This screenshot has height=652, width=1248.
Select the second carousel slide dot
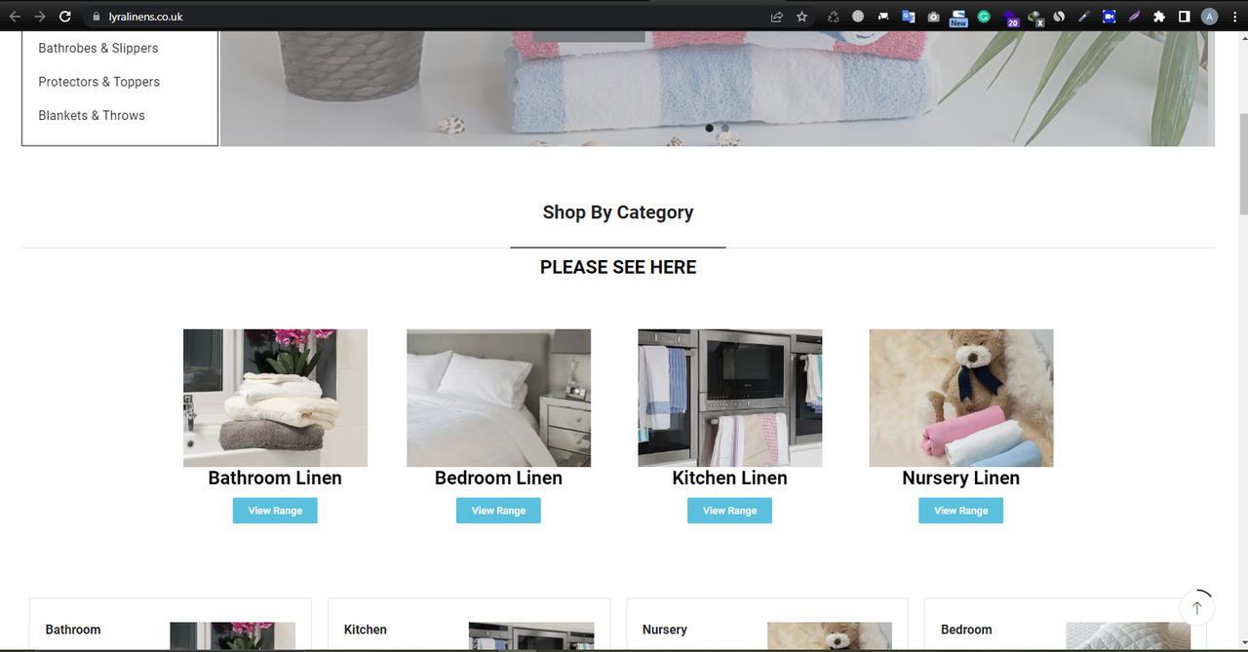pyautogui.click(x=724, y=128)
